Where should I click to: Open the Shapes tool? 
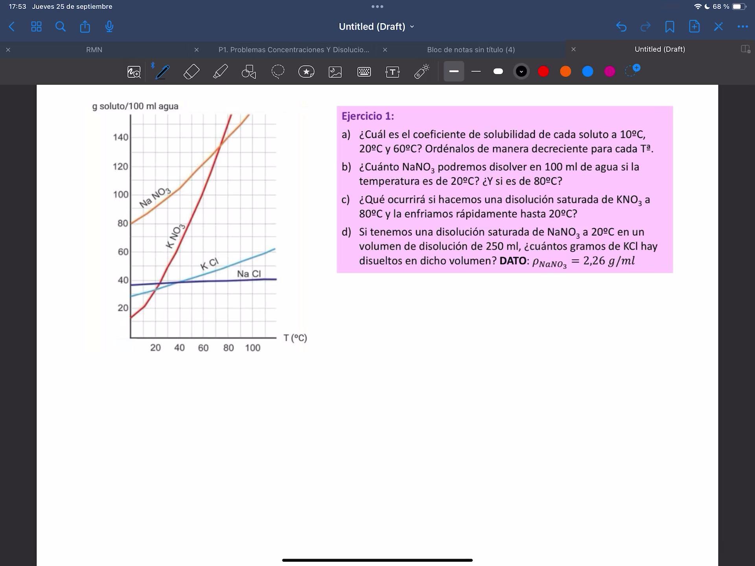pyautogui.click(x=249, y=72)
